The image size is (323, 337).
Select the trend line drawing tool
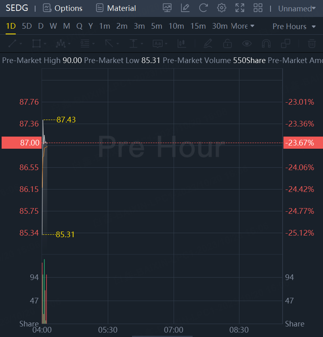pos(13,43)
